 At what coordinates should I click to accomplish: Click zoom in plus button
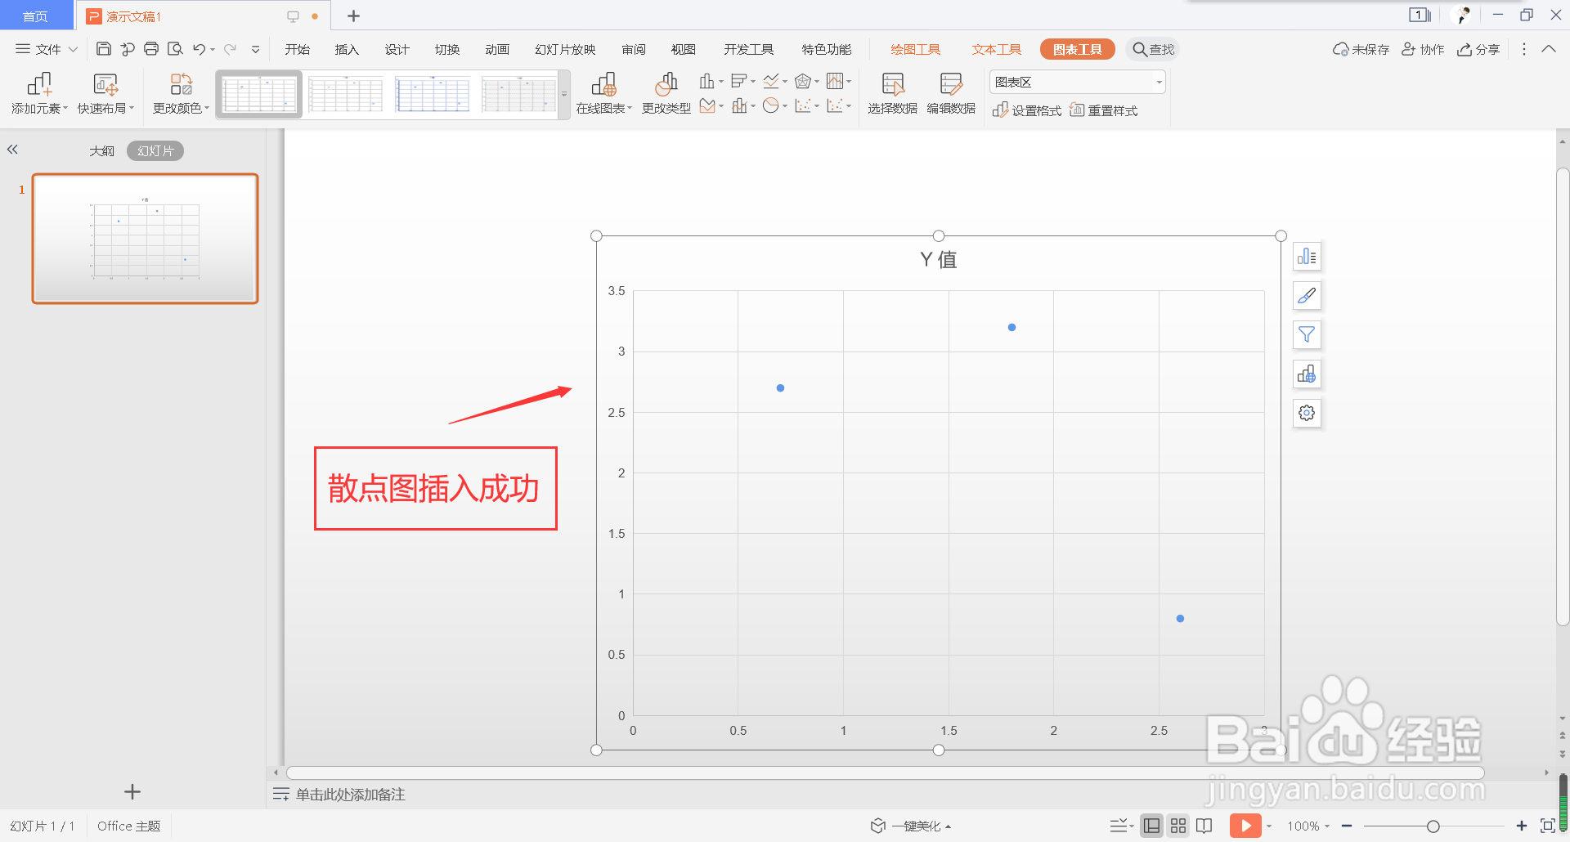coord(1522,826)
